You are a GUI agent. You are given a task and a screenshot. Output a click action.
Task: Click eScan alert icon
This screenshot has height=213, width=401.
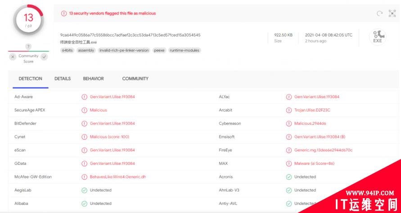tap(84, 150)
